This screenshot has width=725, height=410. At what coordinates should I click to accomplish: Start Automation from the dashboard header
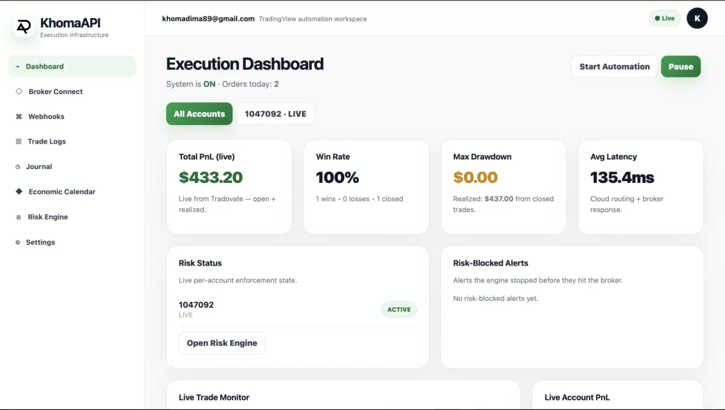(x=614, y=66)
